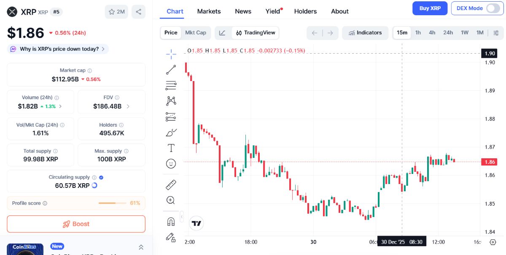Pick the brush drawing tool
Screen dimensions: 506x255
pos(171,132)
